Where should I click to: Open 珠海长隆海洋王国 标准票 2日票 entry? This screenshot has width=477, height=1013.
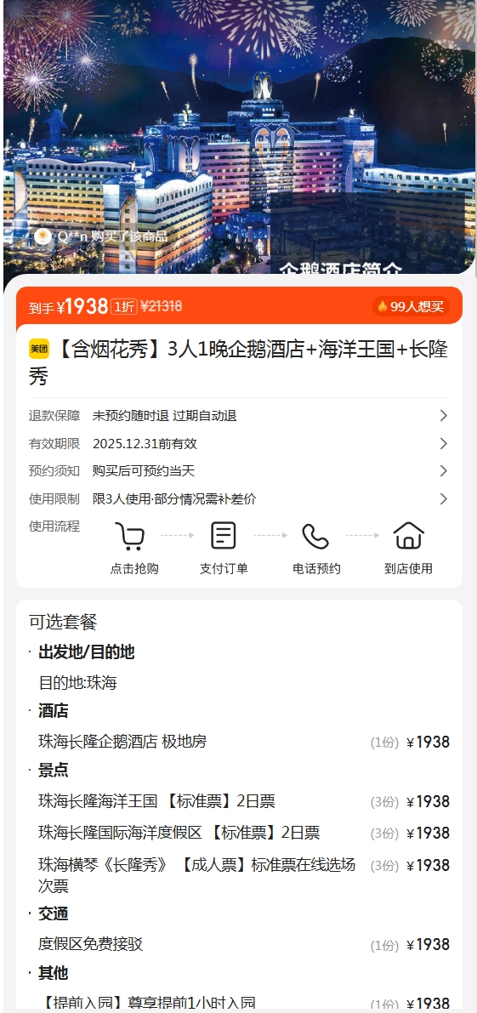244,801
